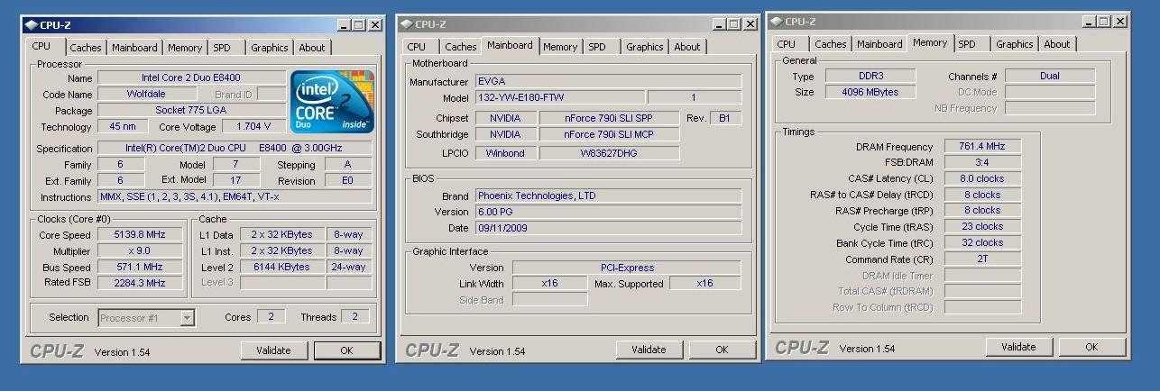The height and width of the screenshot is (391, 1160).
Task: Select SPD tab in left window
Action: [x=222, y=48]
